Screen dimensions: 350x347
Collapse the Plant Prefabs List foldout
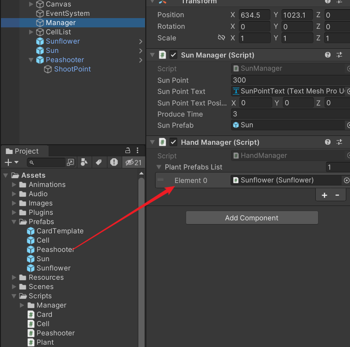pyautogui.click(x=160, y=167)
